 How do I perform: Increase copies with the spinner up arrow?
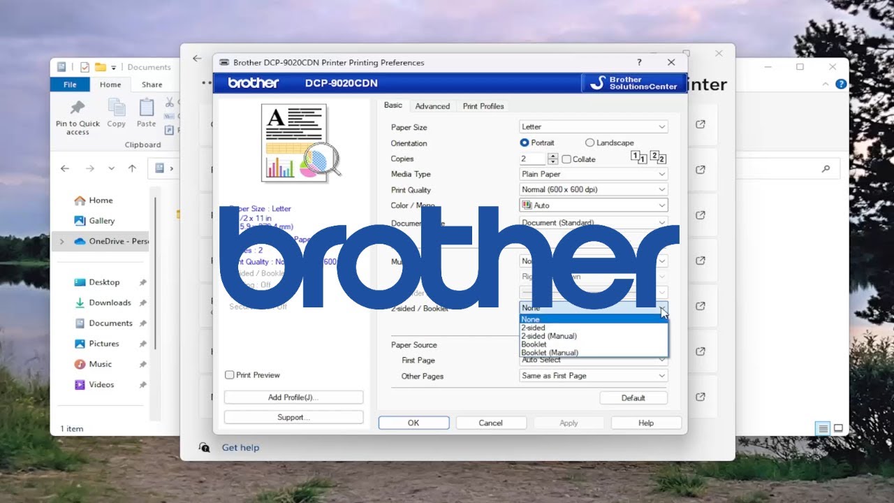tap(553, 156)
